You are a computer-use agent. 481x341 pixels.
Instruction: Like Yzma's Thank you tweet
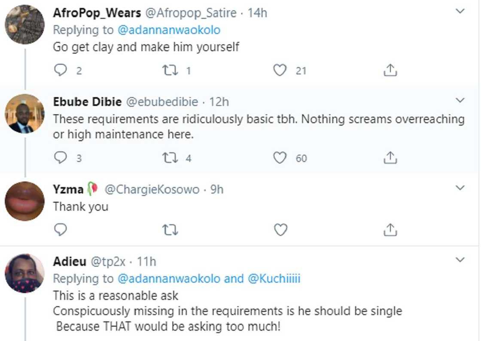pyautogui.click(x=280, y=230)
